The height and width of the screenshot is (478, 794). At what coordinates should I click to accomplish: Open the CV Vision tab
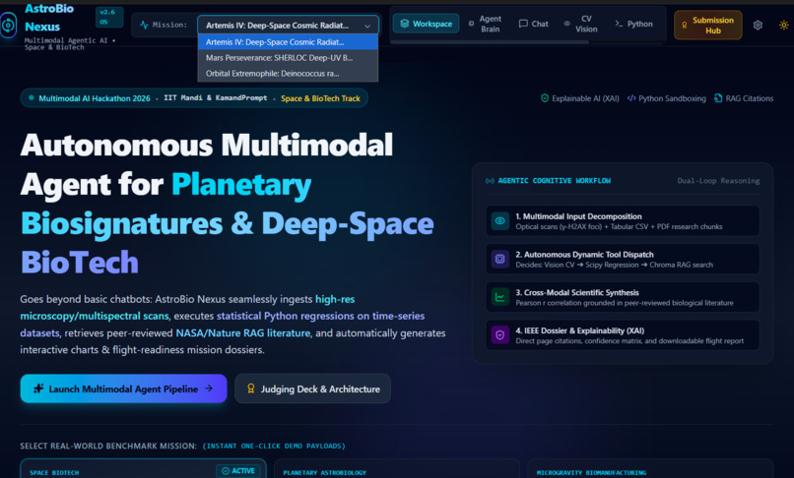[581, 24]
